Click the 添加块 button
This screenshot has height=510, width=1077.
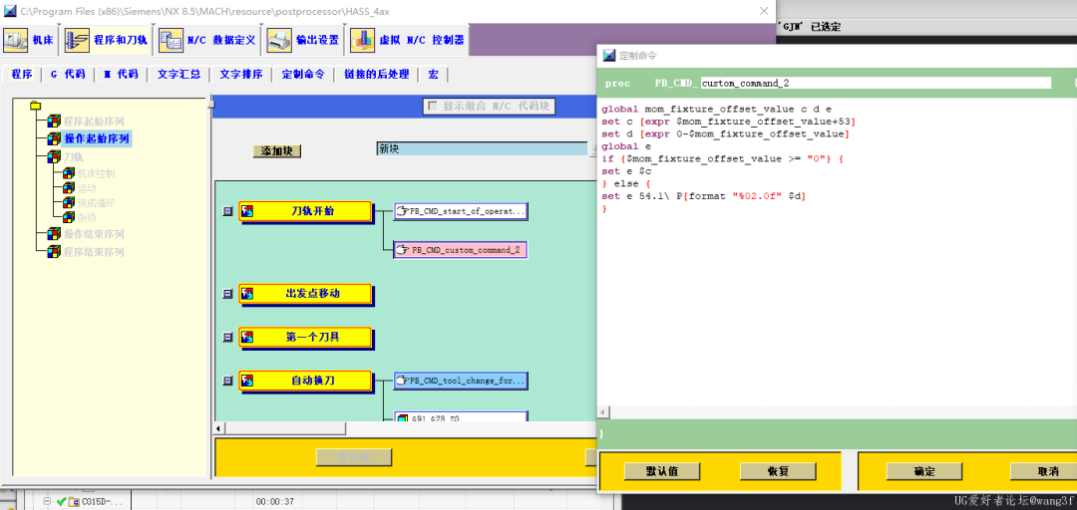pyautogui.click(x=276, y=151)
